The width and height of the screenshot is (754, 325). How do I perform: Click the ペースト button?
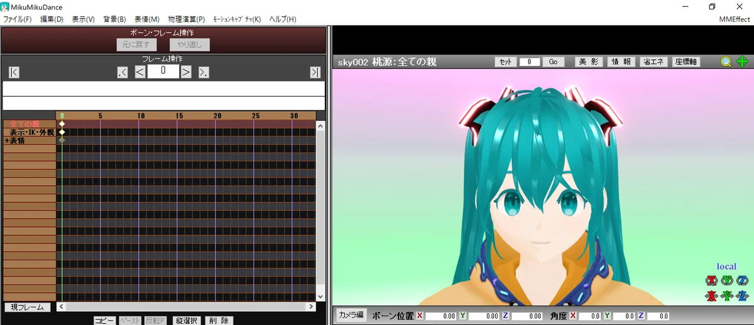point(130,321)
